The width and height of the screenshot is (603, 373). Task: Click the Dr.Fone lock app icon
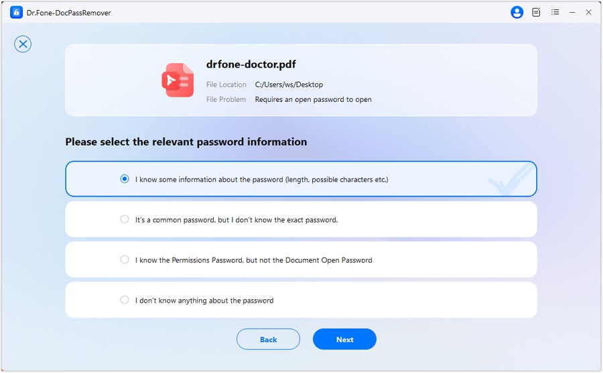pyautogui.click(x=17, y=12)
